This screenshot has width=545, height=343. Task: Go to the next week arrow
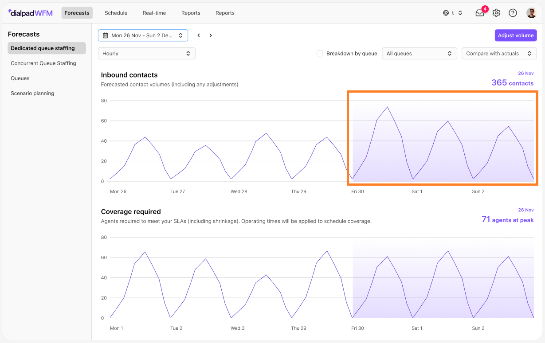pos(211,35)
